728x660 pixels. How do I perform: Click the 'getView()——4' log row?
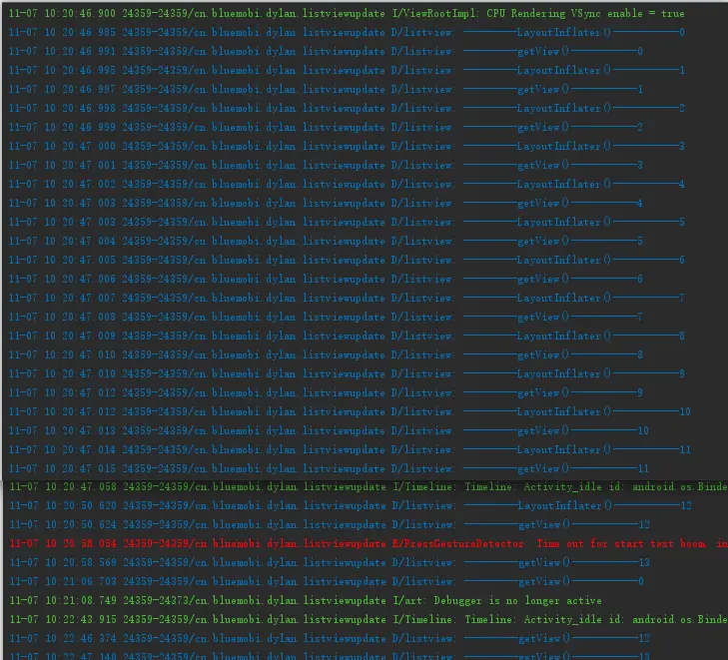[326, 204]
